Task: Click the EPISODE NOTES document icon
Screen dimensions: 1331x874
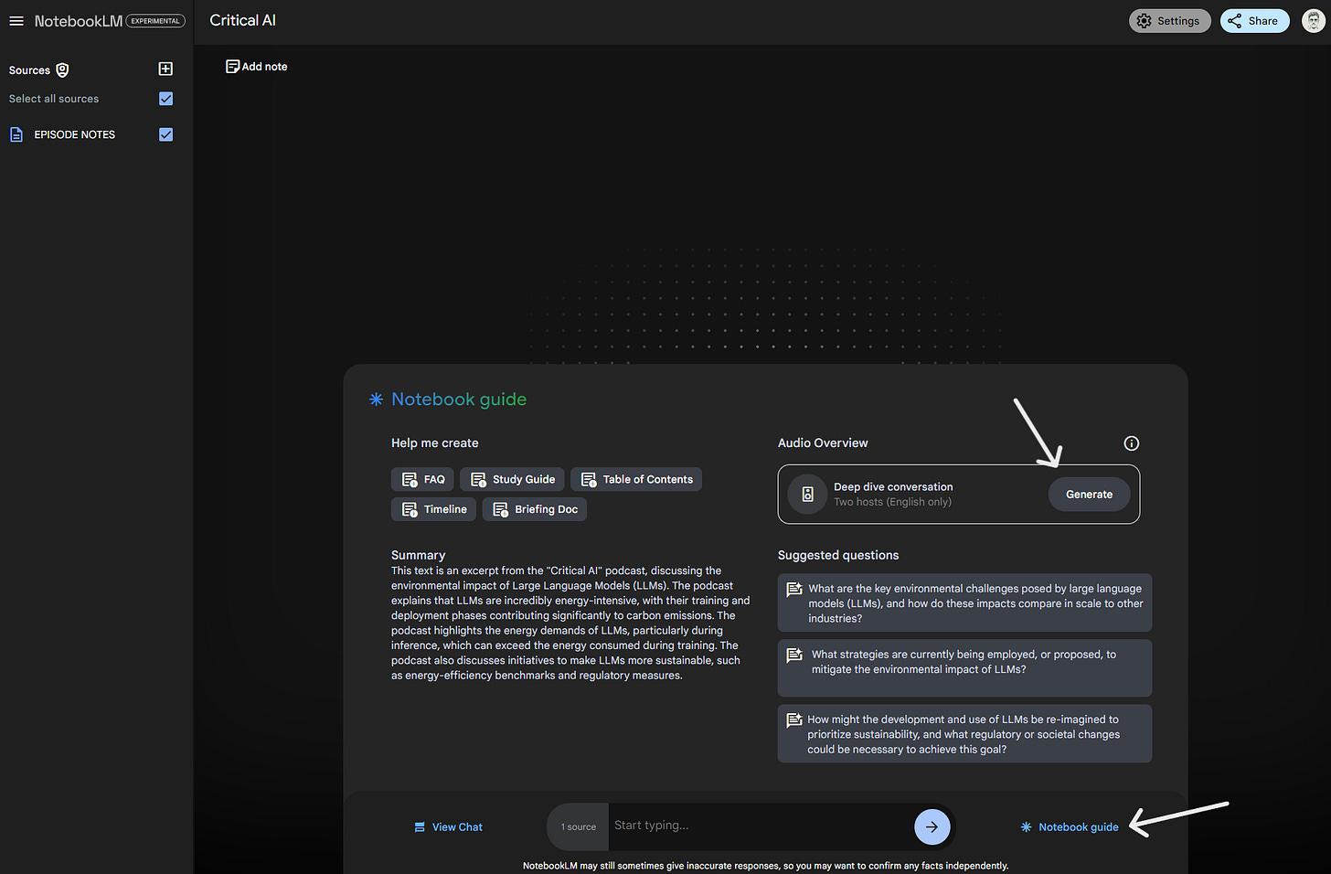Action: point(16,134)
